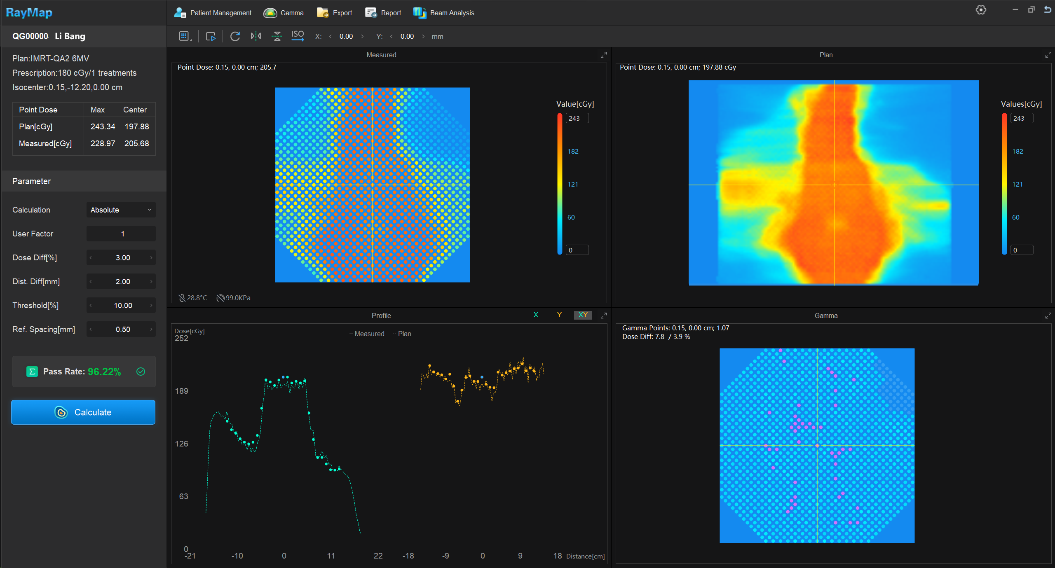
Task: Activate the ISO tool in the toolbar
Action: click(x=298, y=36)
